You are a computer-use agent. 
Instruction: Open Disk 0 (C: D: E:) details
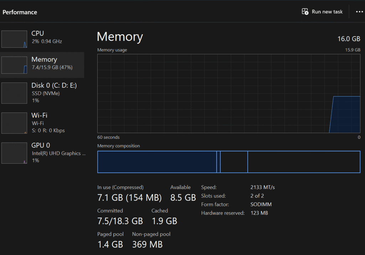(54, 90)
